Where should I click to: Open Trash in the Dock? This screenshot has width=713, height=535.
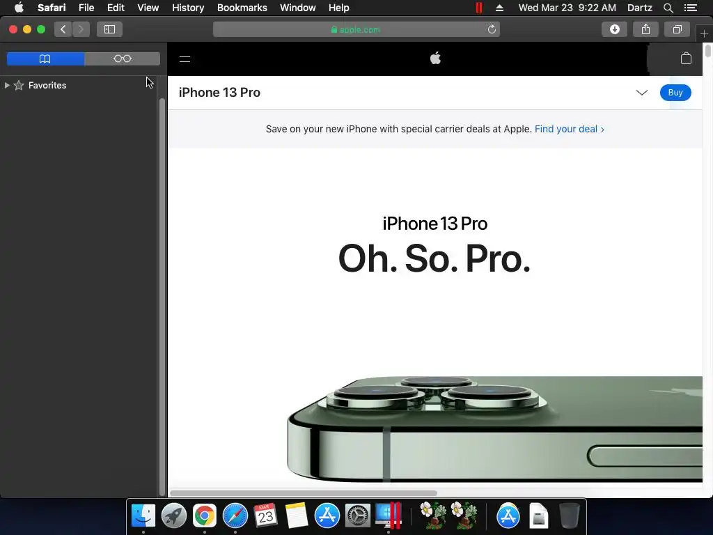[569, 515]
